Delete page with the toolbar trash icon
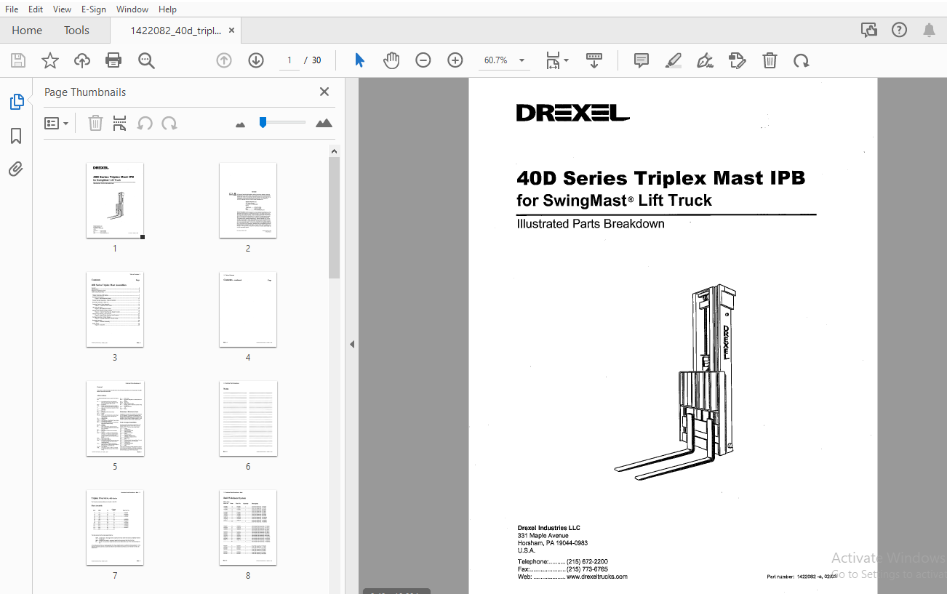 770,60
